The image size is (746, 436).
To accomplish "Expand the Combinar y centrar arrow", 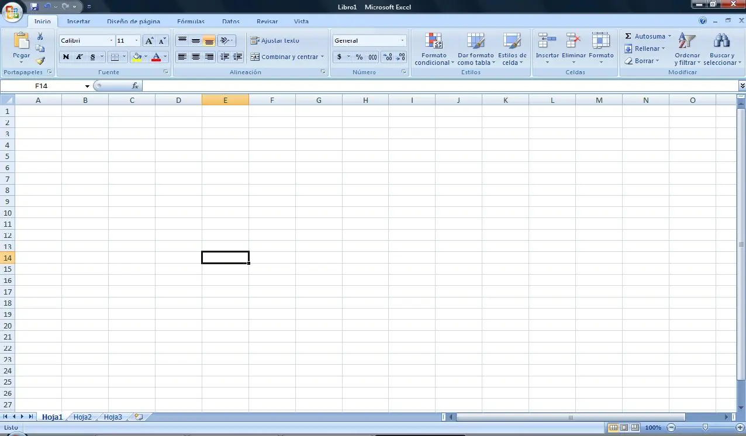I will tap(322, 57).
